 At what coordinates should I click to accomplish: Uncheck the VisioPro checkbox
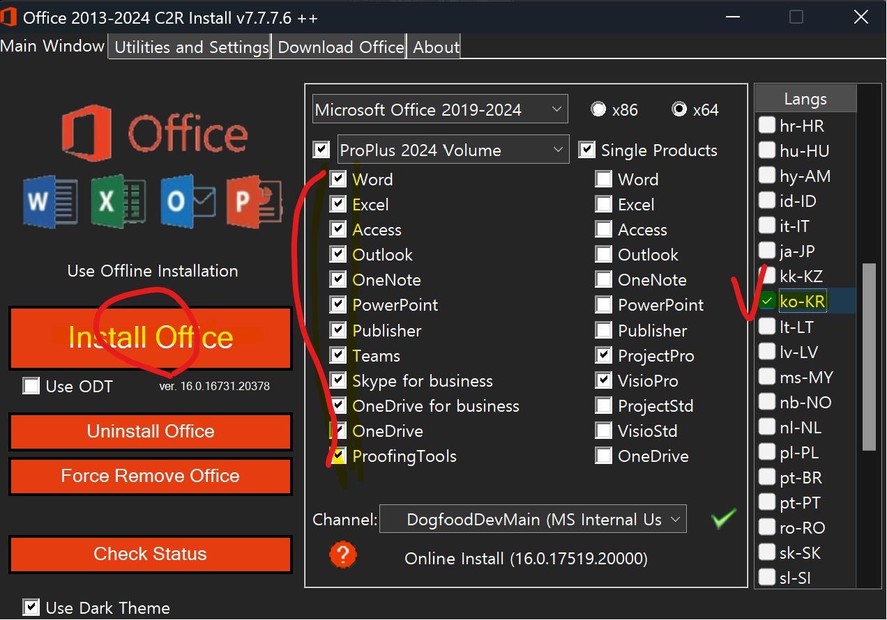point(604,380)
